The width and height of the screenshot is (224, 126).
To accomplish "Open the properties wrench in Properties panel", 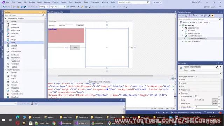I will click(217, 67).
